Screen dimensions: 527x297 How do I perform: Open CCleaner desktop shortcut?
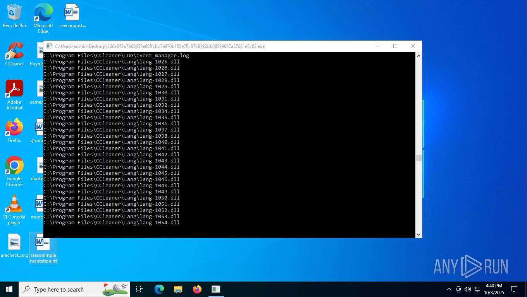click(14, 55)
